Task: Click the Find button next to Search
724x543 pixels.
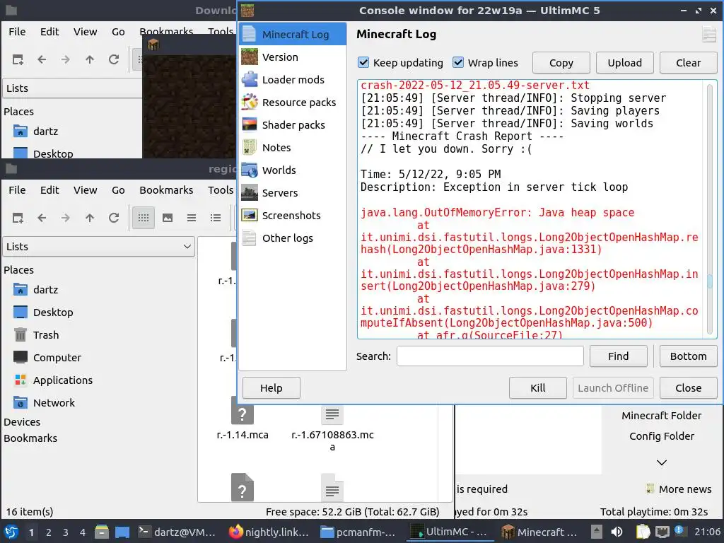Action: pyautogui.click(x=618, y=356)
